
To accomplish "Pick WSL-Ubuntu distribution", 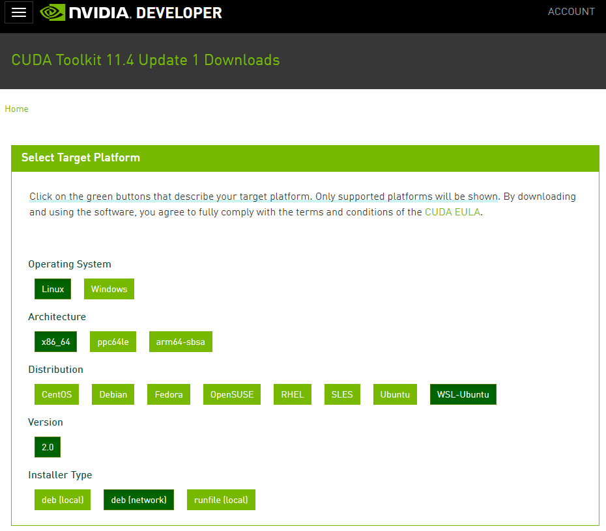I will (463, 394).
